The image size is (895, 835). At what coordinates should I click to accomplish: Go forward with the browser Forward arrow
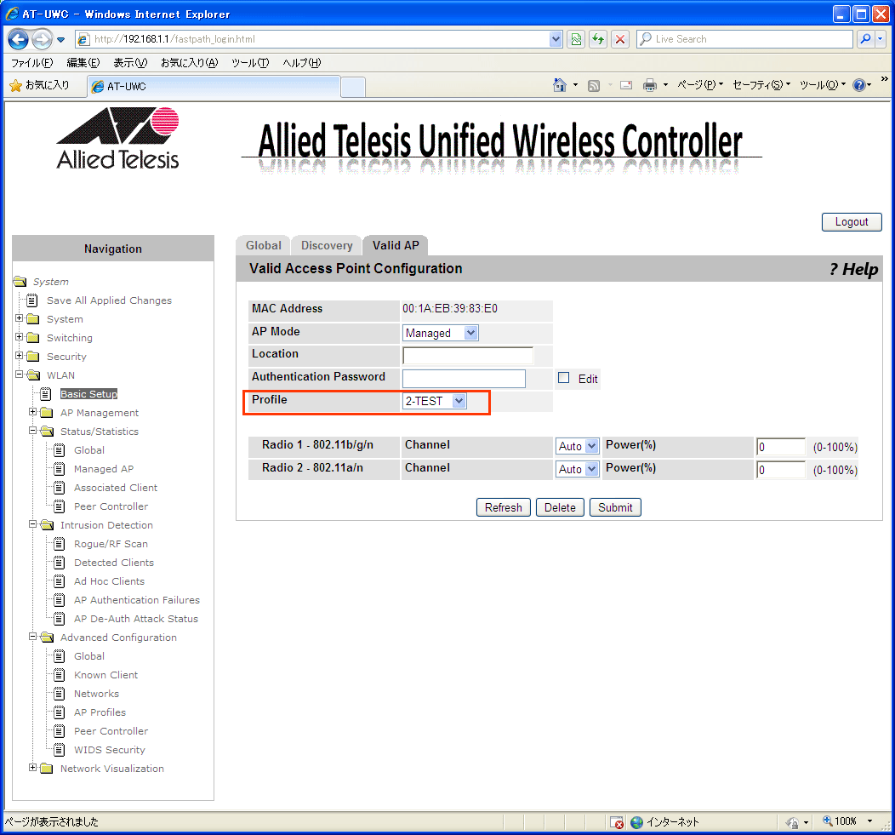42,39
